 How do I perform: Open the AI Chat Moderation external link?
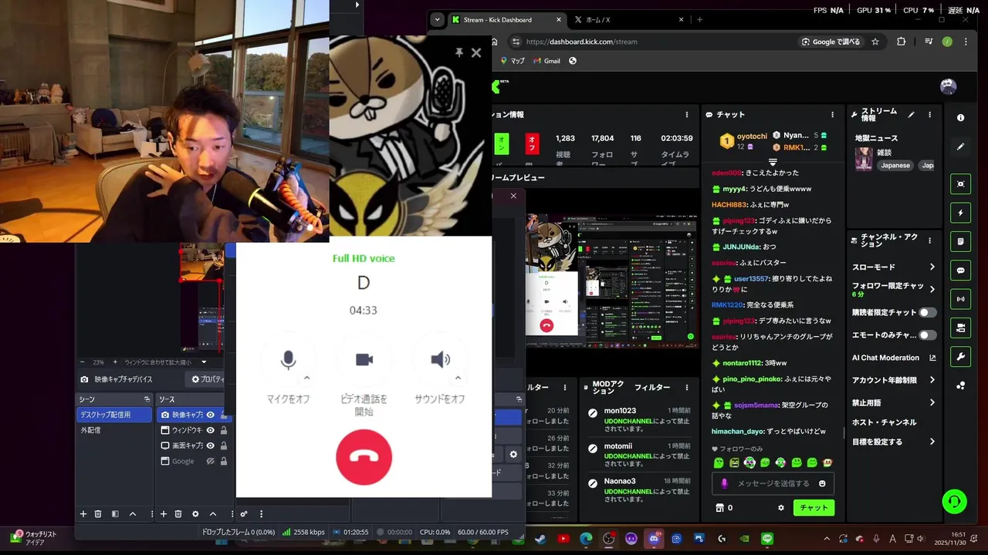932,358
